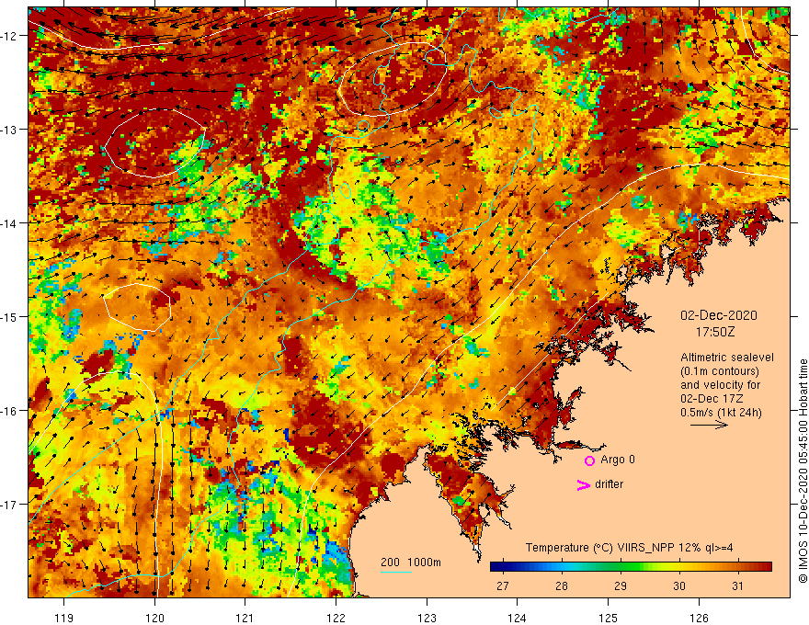This screenshot has height=625, width=809.
Task: Click the '29' colorbar tick value
Action: point(621,585)
